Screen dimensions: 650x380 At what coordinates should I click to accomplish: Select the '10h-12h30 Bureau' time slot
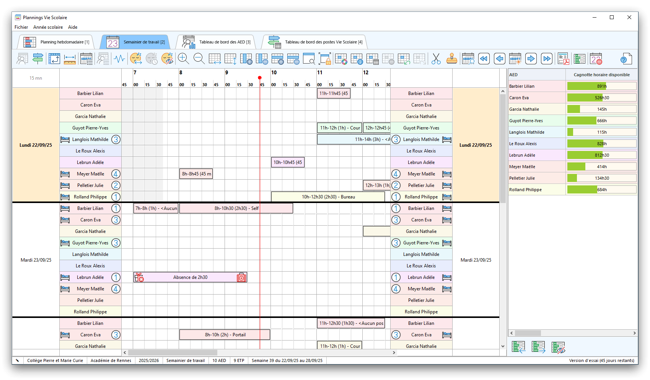328,197
